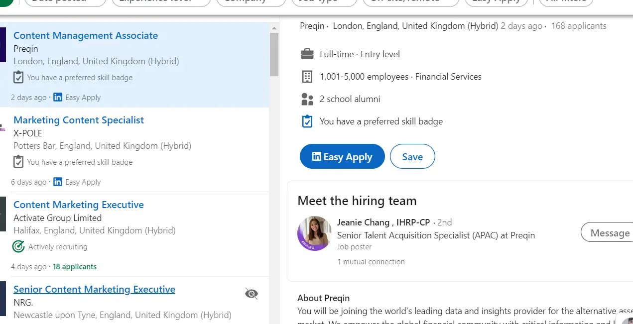This screenshot has width=633, height=324.
Task: Open Senior Content Marketing Executive listing
Action: (94, 289)
